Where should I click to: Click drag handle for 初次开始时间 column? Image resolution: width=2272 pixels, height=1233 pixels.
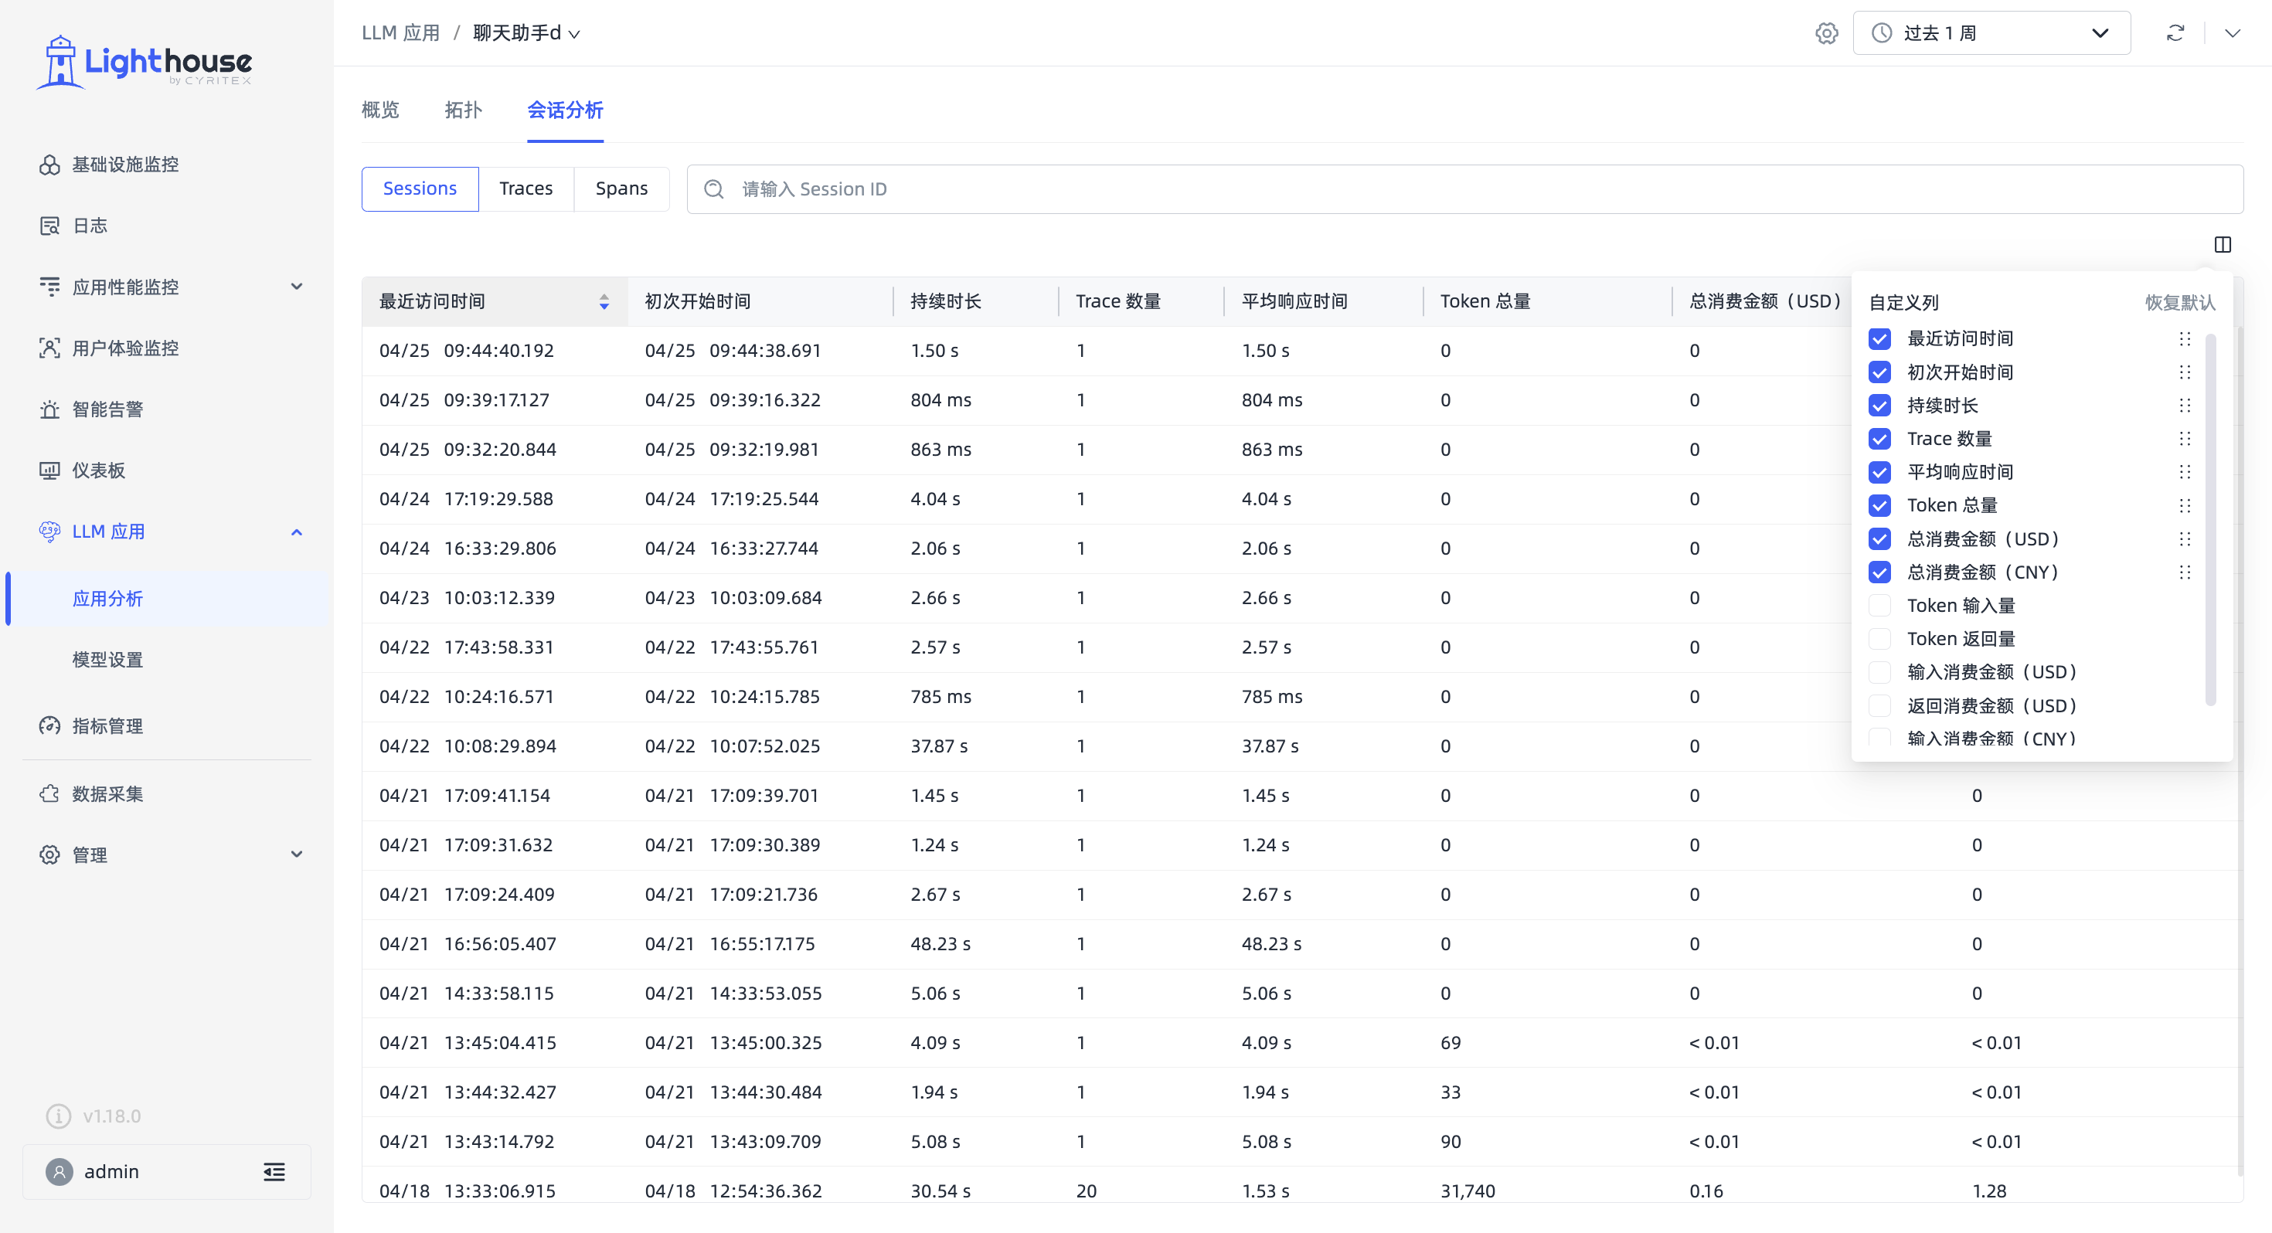[2185, 372]
